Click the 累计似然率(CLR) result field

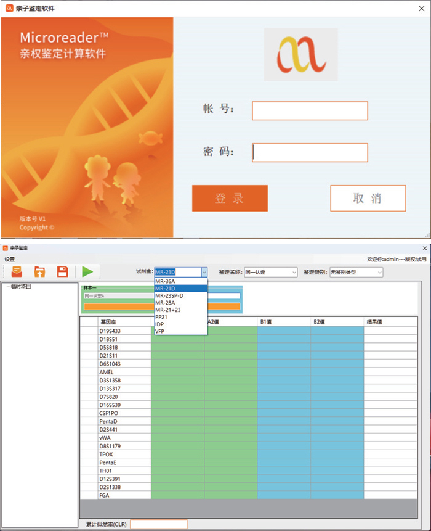158,524
